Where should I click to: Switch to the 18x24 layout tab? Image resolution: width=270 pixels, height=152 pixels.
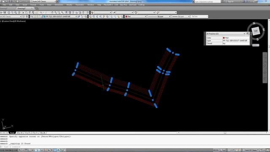coord(43,133)
